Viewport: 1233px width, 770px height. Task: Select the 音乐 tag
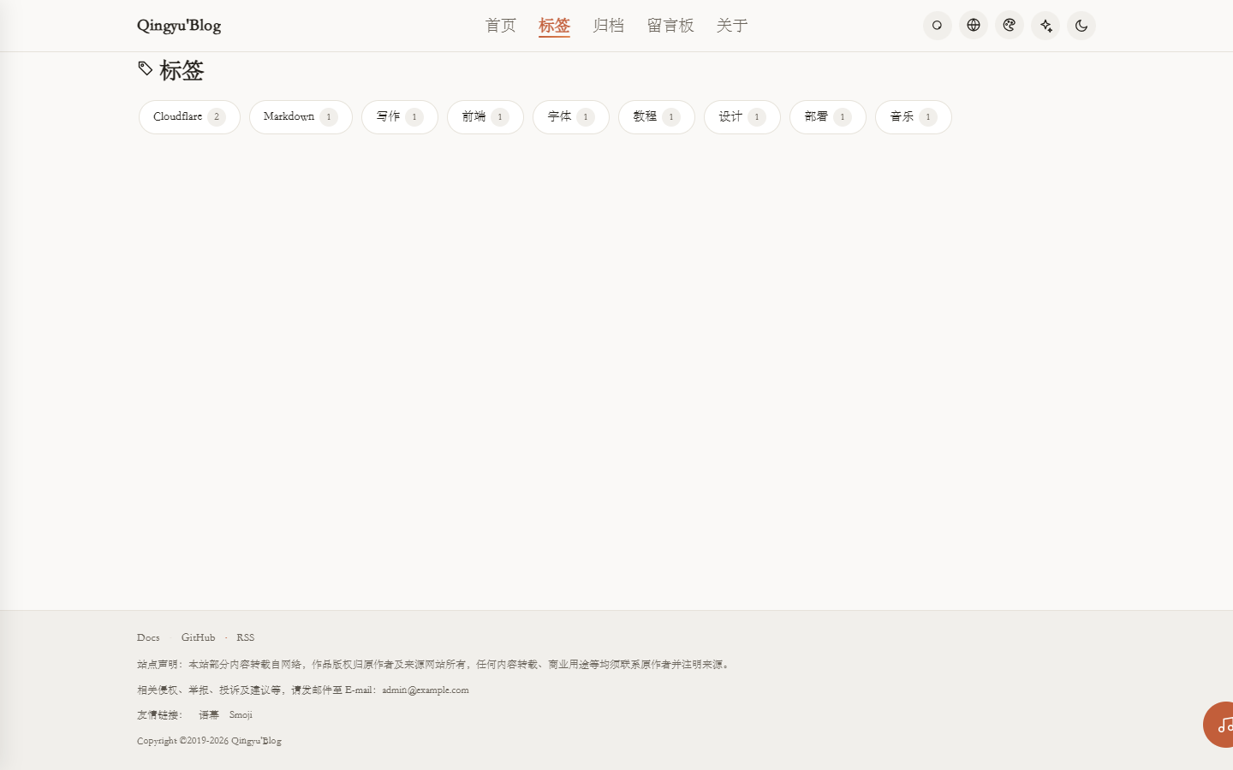[914, 117]
